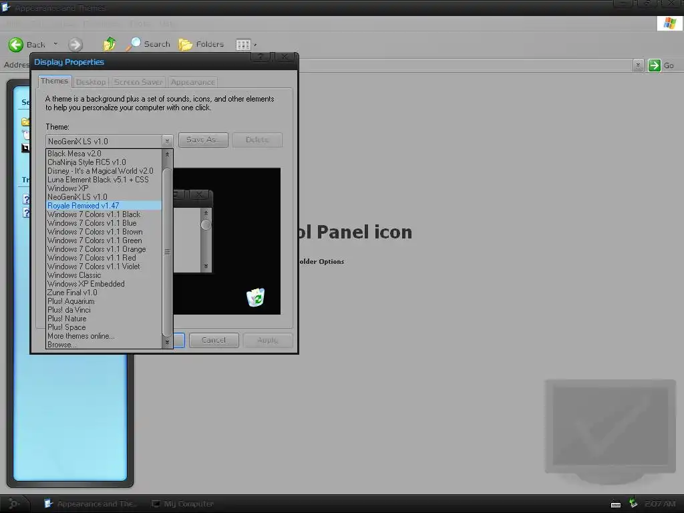Open the Screen Saver tab

tap(138, 82)
